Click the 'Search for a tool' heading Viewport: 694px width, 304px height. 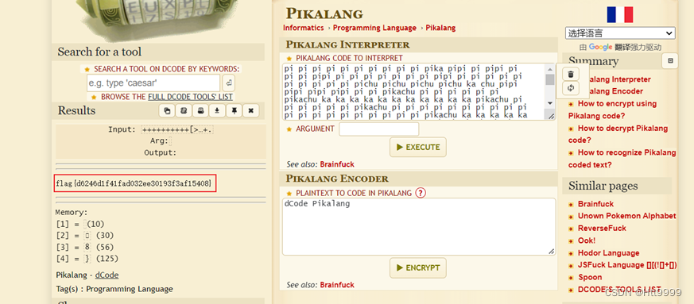[x=99, y=52]
